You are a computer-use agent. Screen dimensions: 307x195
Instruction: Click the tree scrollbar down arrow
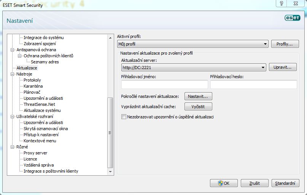click(x=110, y=171)
